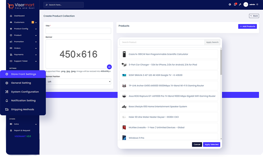This screenshot has height=157, width=263.
Task: Focus the Title input field
Action: click(78, 31)
